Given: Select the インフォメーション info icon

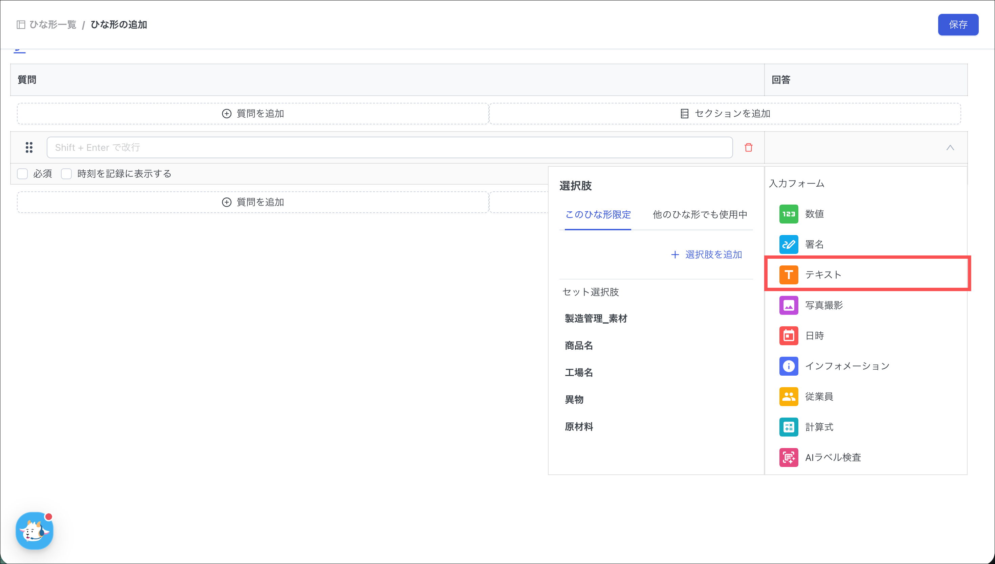Looking at the screenshot, I should (x=789, y=366).
